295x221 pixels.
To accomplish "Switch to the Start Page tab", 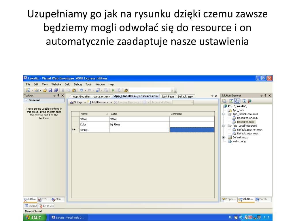I will [168, 96].
